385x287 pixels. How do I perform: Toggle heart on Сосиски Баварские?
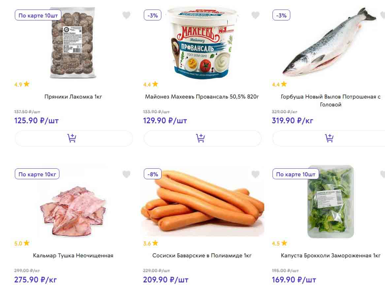point(255,174)
